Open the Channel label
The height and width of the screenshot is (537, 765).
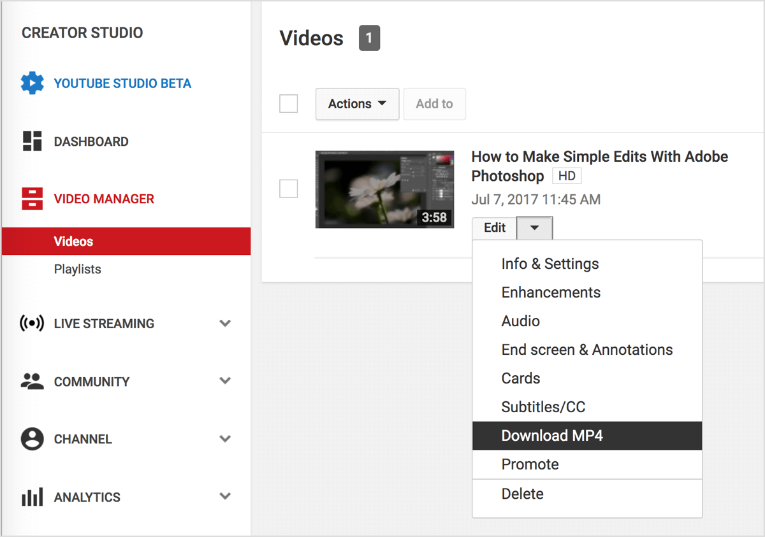coord(83,440)
